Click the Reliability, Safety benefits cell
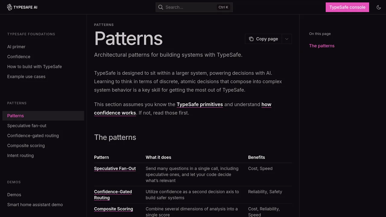This screenshot has height=217, width=386. click(265, 192)
